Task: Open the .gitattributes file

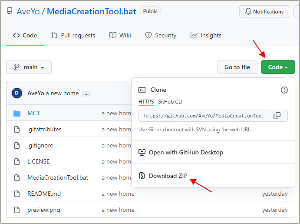Action: coord(44,129)
